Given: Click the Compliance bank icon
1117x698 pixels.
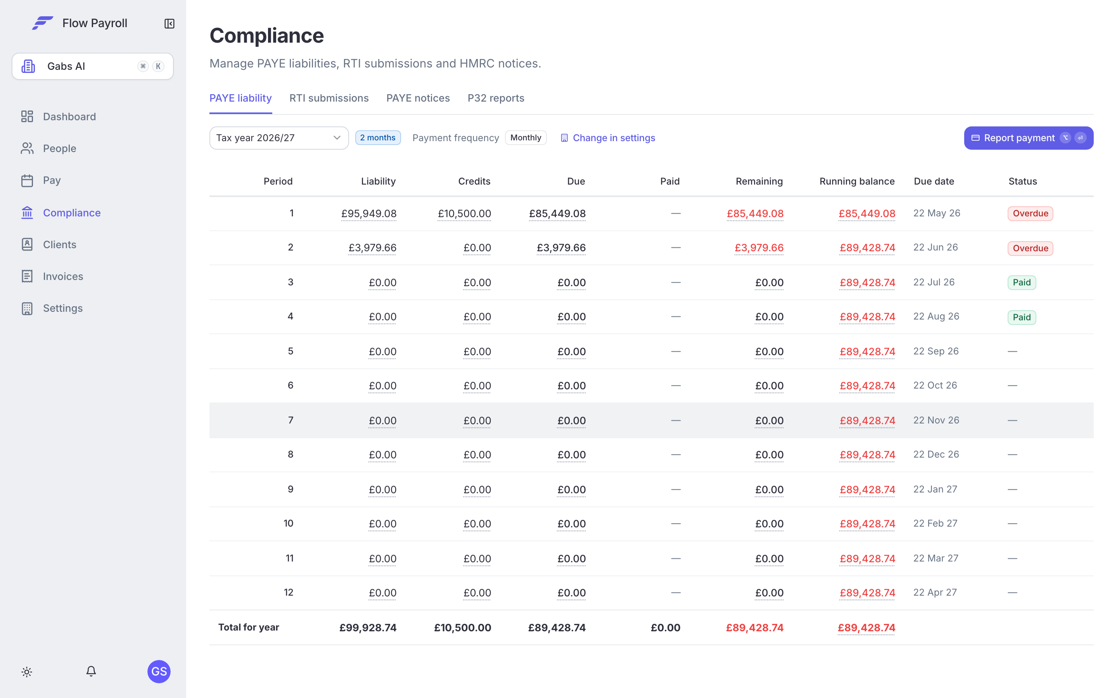Looking at the screenshot, I should (27, 213).
